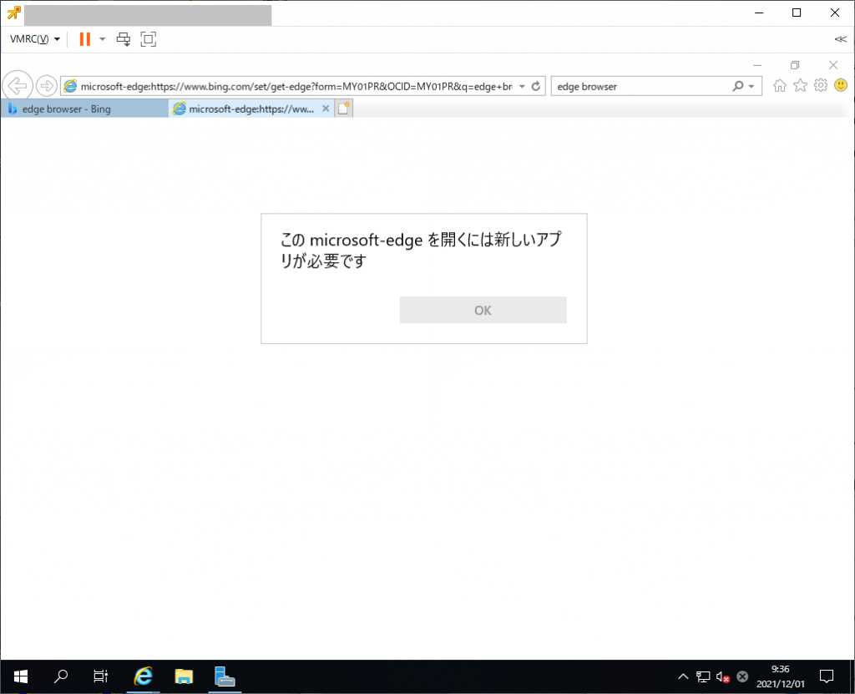Close the microsoft-edge tab

[x=326, y=109]
